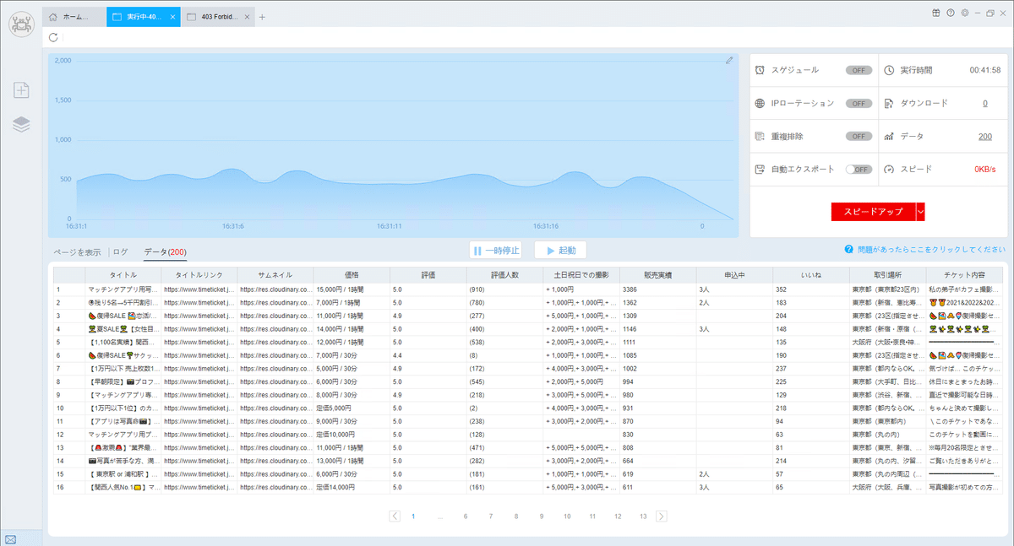Viewport: 1014px width, 546px height.
Task: Toggle the 自動エクスポート switch
Action: click(859, 169)
